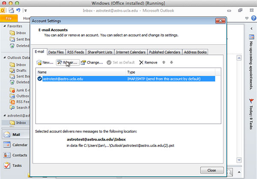Remove the selected email account
The image size is (257, 179).
[x=148, y=63]
